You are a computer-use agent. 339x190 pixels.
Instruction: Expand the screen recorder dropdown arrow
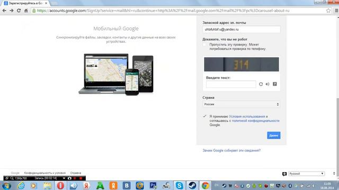(64, 178)
